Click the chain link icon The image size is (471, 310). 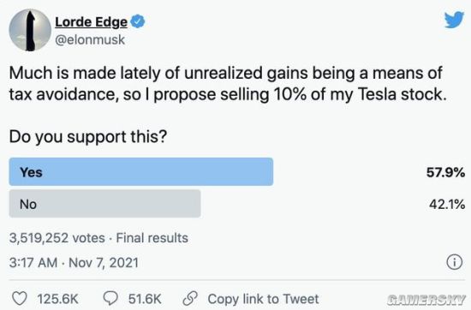tap(190, 299)
